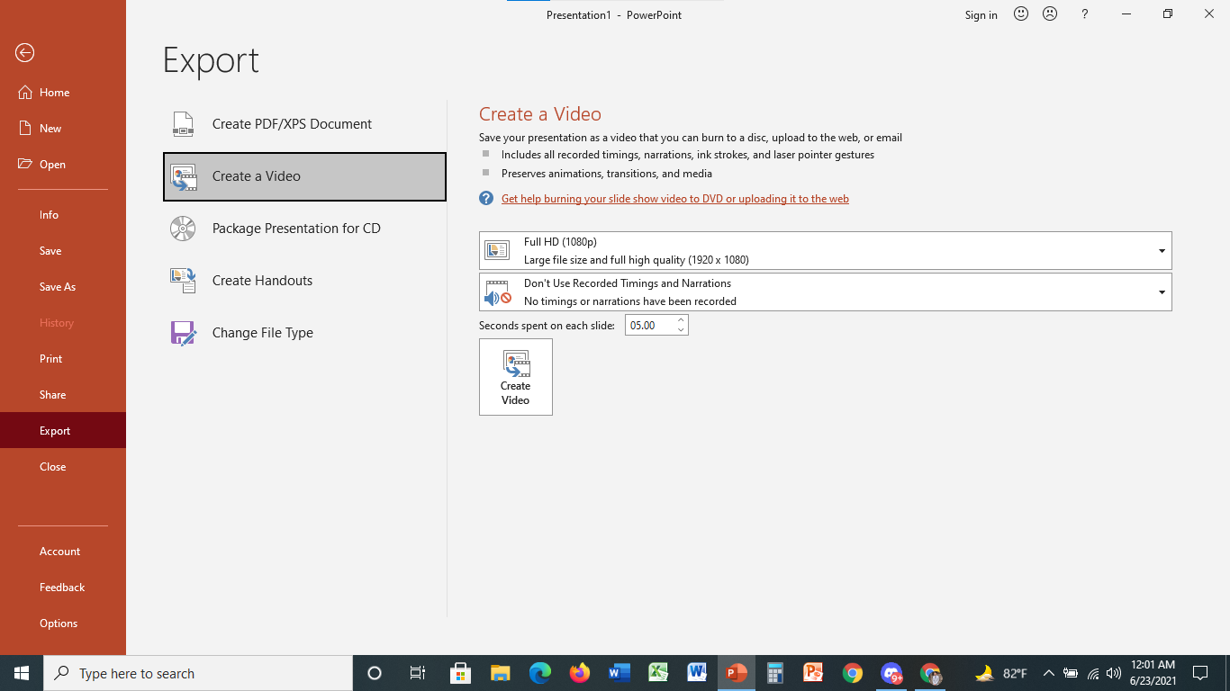Choose the Create Handouts option
1230x691 pixels.
click(x=304, y=281)
